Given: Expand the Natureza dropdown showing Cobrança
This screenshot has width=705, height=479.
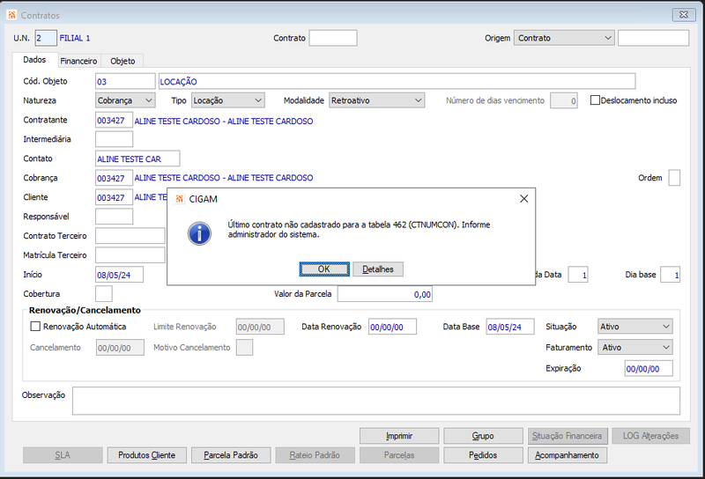Looking at the screenshot, I should (x=125, y=100).
